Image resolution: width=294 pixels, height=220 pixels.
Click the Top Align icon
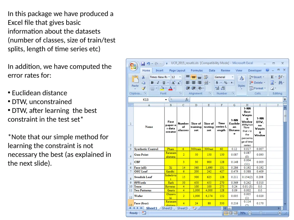187,77
